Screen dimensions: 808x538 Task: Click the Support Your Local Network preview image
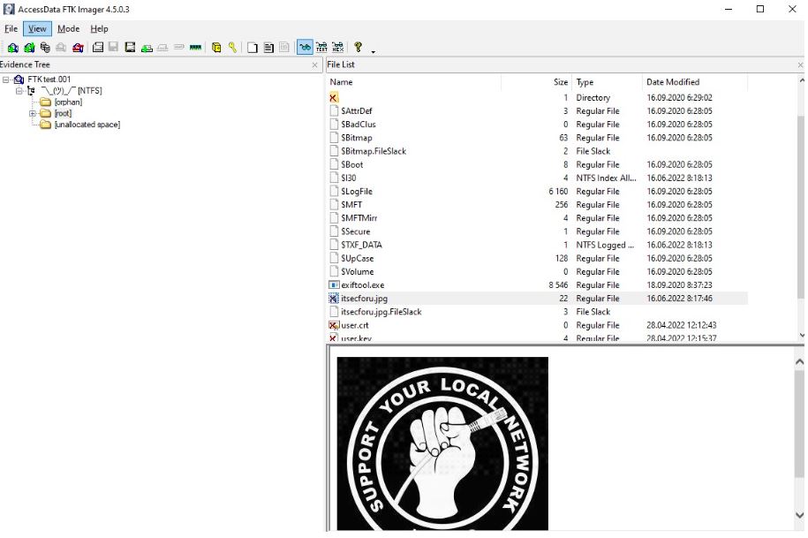pyautogui.click(x=442, y=443)
